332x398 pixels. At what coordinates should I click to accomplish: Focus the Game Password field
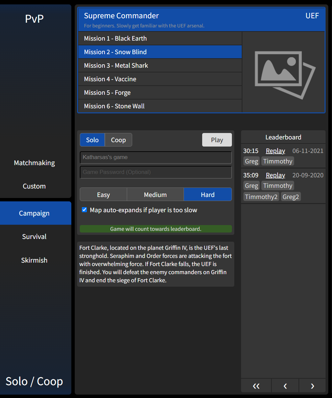click(x=156, y=172)
